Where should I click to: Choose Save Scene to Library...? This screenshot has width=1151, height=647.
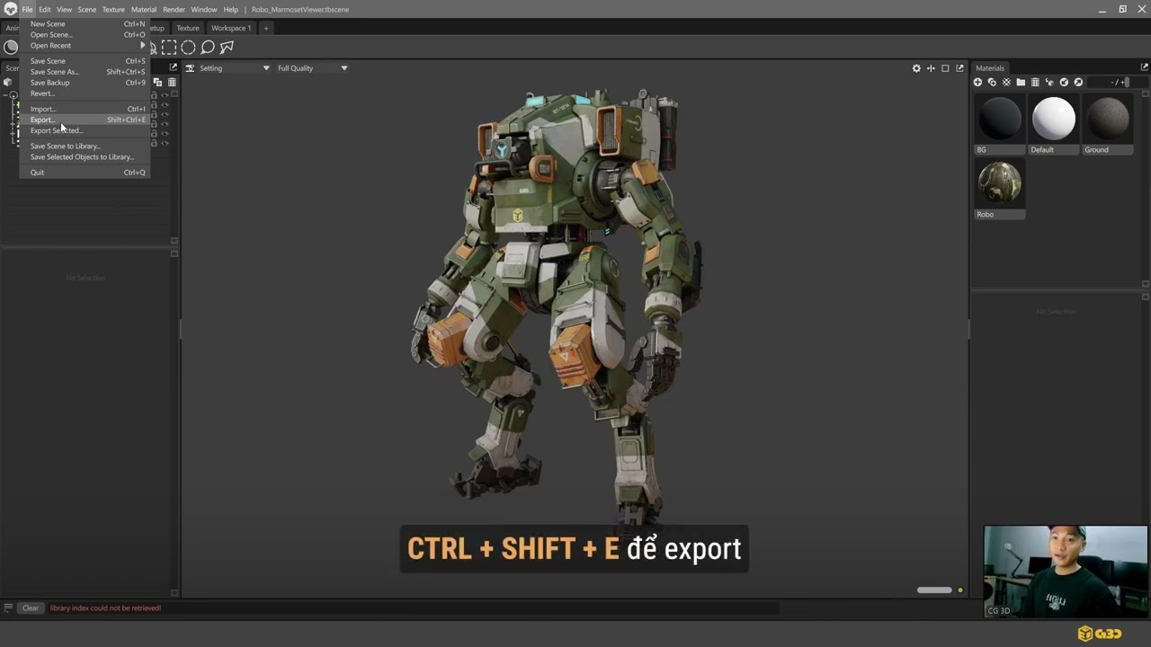coord(85,146)
